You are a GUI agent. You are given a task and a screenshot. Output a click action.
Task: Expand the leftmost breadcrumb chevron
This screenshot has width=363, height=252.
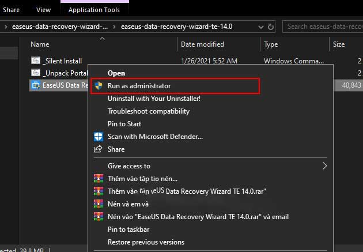click(x=6, y=27)
